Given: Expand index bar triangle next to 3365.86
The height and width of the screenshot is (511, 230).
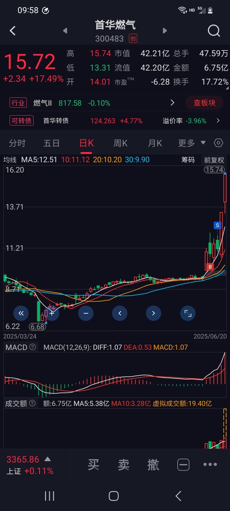Looking at the screenshot, I should (48, 459).
